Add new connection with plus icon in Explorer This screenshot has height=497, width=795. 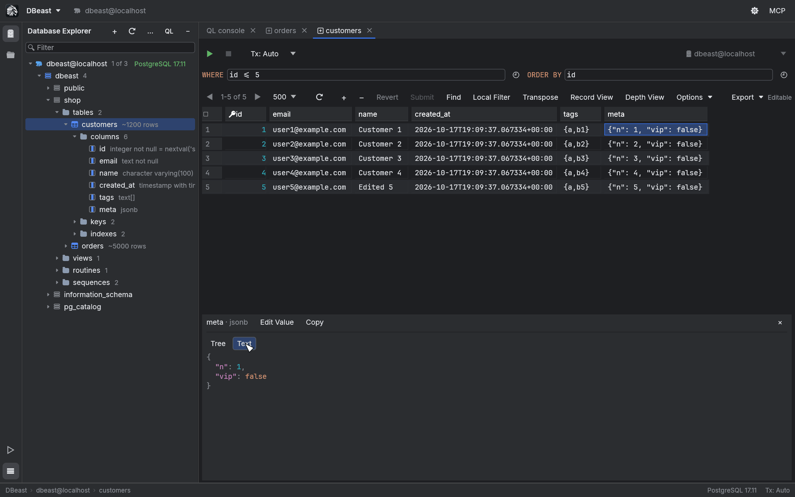click(114, 32)
